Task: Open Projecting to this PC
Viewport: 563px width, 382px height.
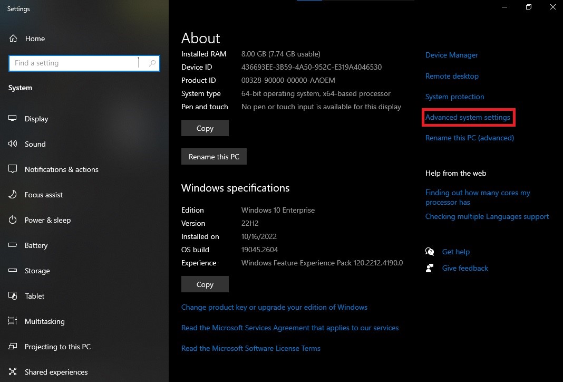Action: click(x=57, y=347)
